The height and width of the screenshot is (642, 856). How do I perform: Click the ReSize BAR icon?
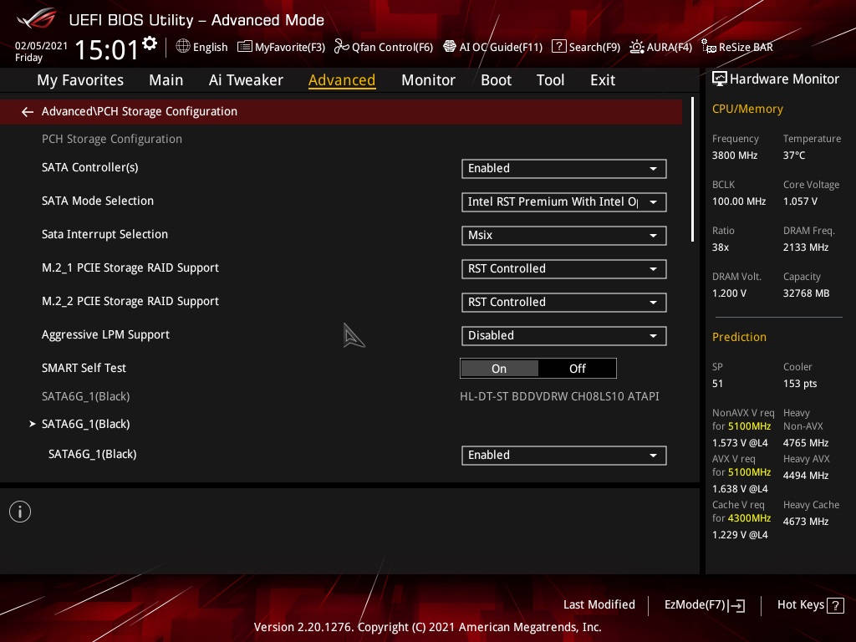click(706, 47)
